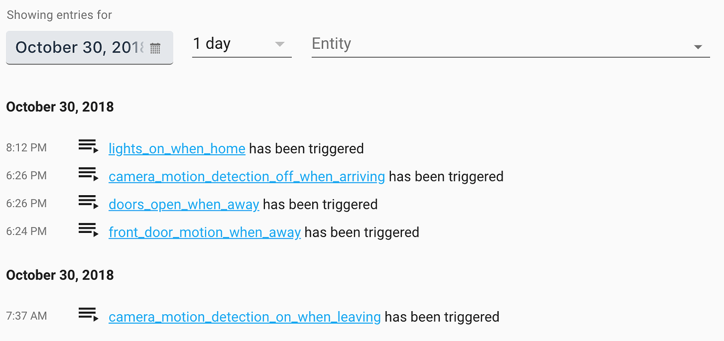
Task: Select the 1 day period value
Action: 211,44
